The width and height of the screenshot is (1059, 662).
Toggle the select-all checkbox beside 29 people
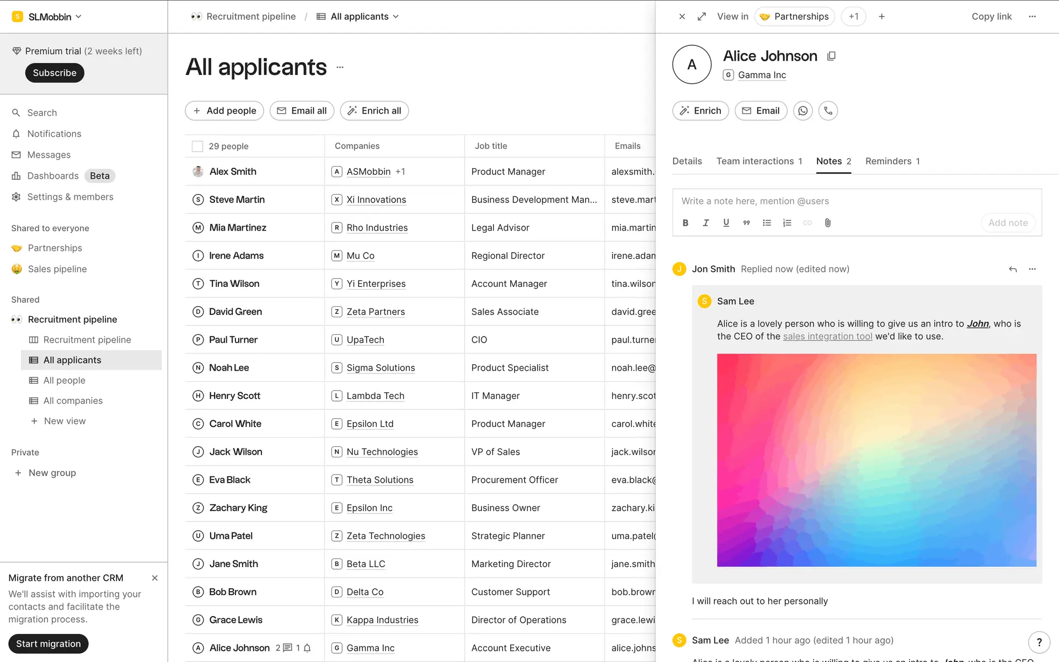click(x=197, y=146)
